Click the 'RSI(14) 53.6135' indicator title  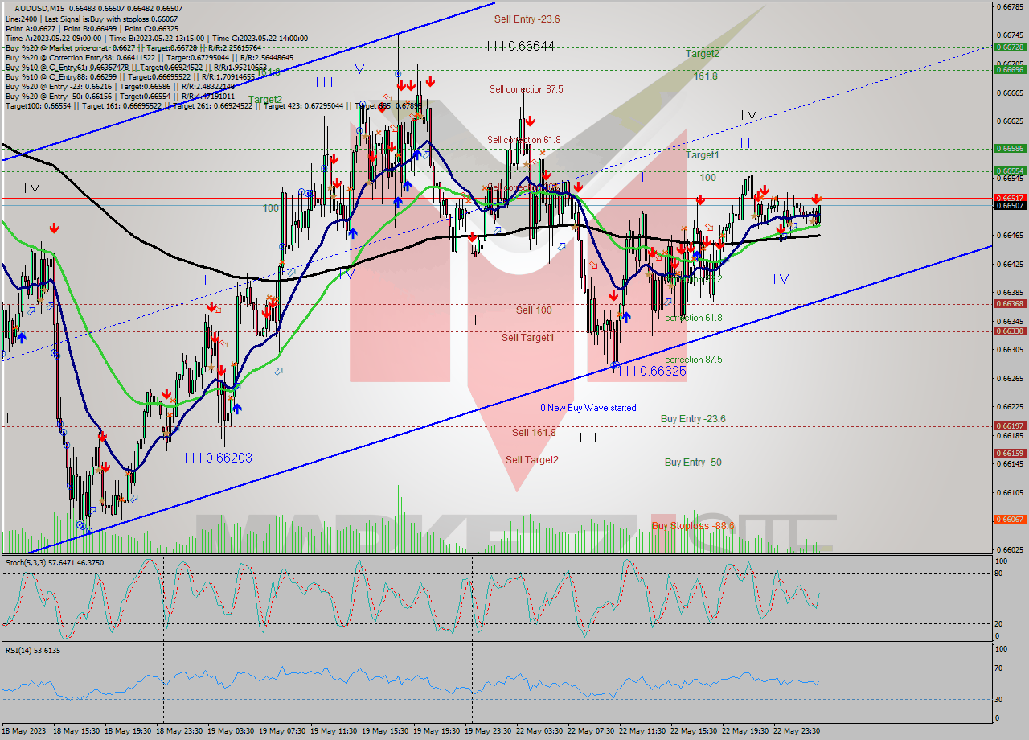(33, 650)
